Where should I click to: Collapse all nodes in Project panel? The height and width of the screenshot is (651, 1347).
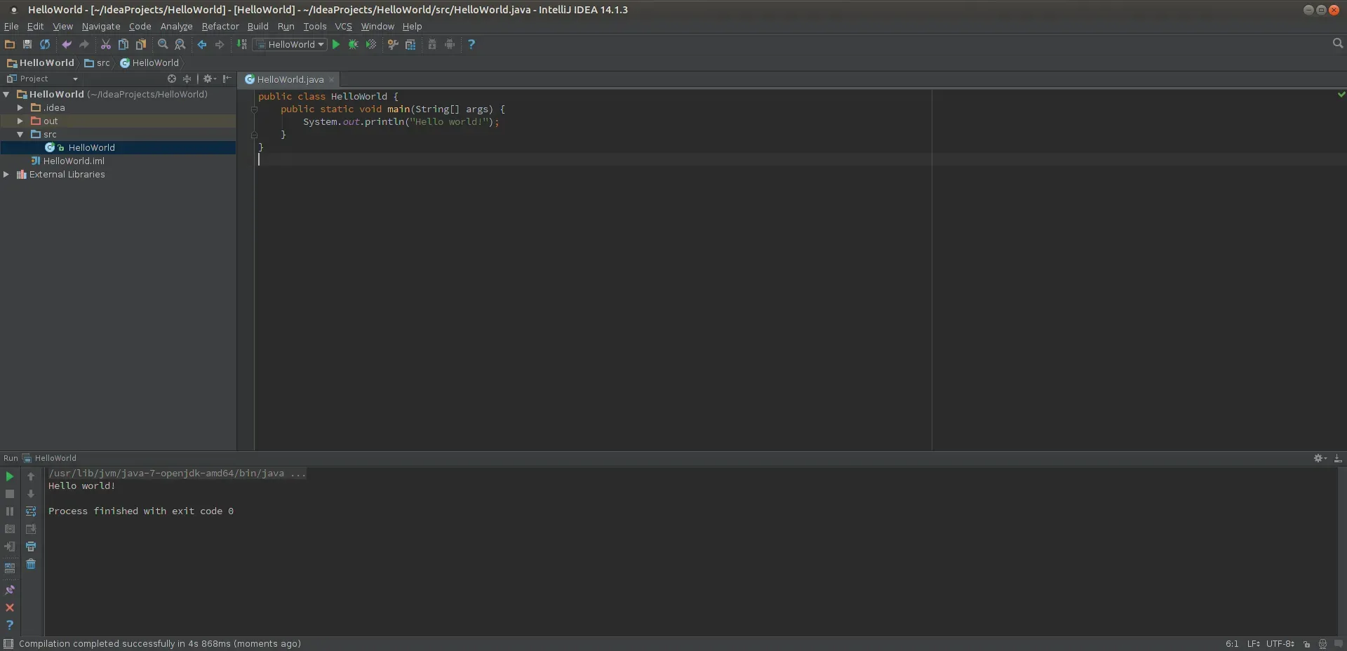pos(187,79)
